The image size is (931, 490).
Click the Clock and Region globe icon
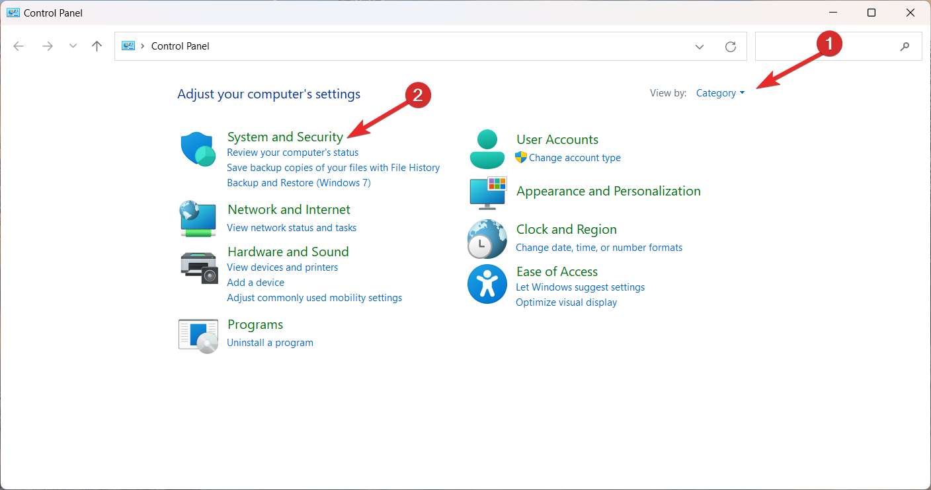coord(487,238)
